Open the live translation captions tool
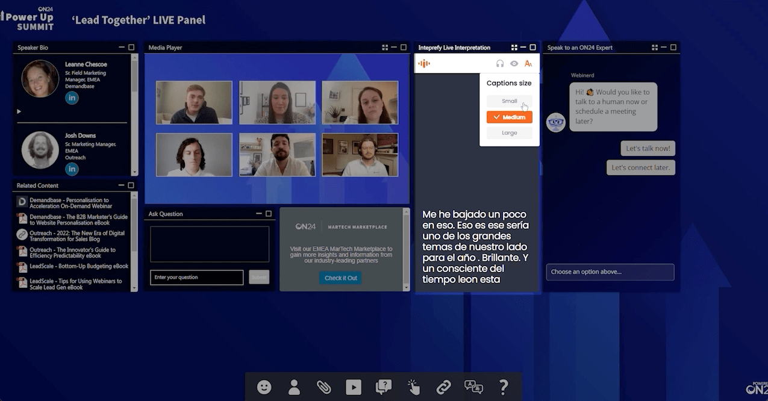Screen dimensions: 768x401 pyautogui.click(x=474, y=387)
